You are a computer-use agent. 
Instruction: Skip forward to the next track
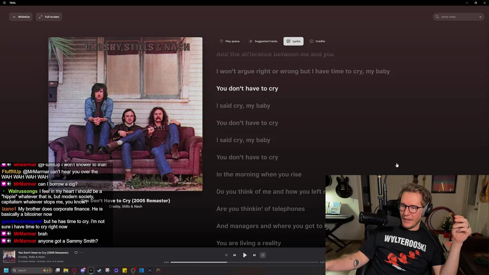click(254, 255)
